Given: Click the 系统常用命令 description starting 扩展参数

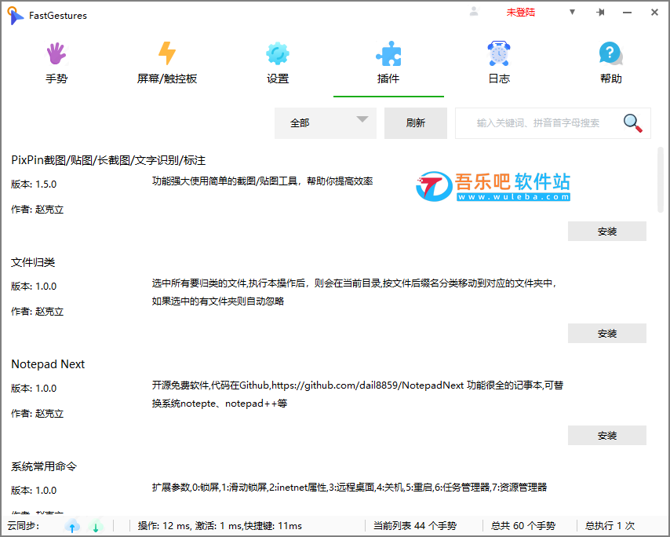Looking at the screenshot, I should pyautogui.click(x=350, y=488).
